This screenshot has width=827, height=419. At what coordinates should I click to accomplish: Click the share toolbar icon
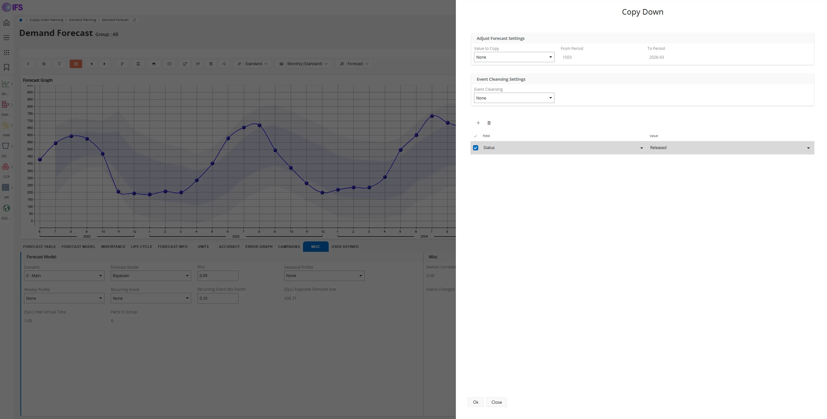coord(224,64)
